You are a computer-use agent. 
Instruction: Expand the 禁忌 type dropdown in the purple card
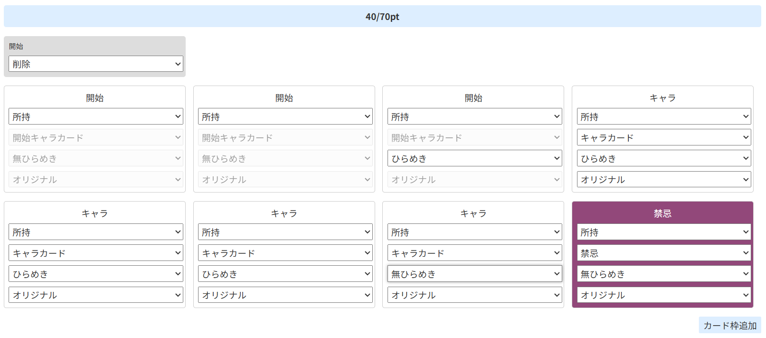(x=664, y=253)
